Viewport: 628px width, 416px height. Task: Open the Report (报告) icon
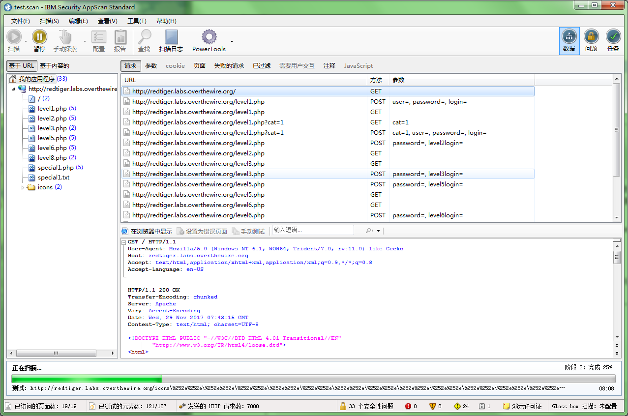click(x=120, y=37)
